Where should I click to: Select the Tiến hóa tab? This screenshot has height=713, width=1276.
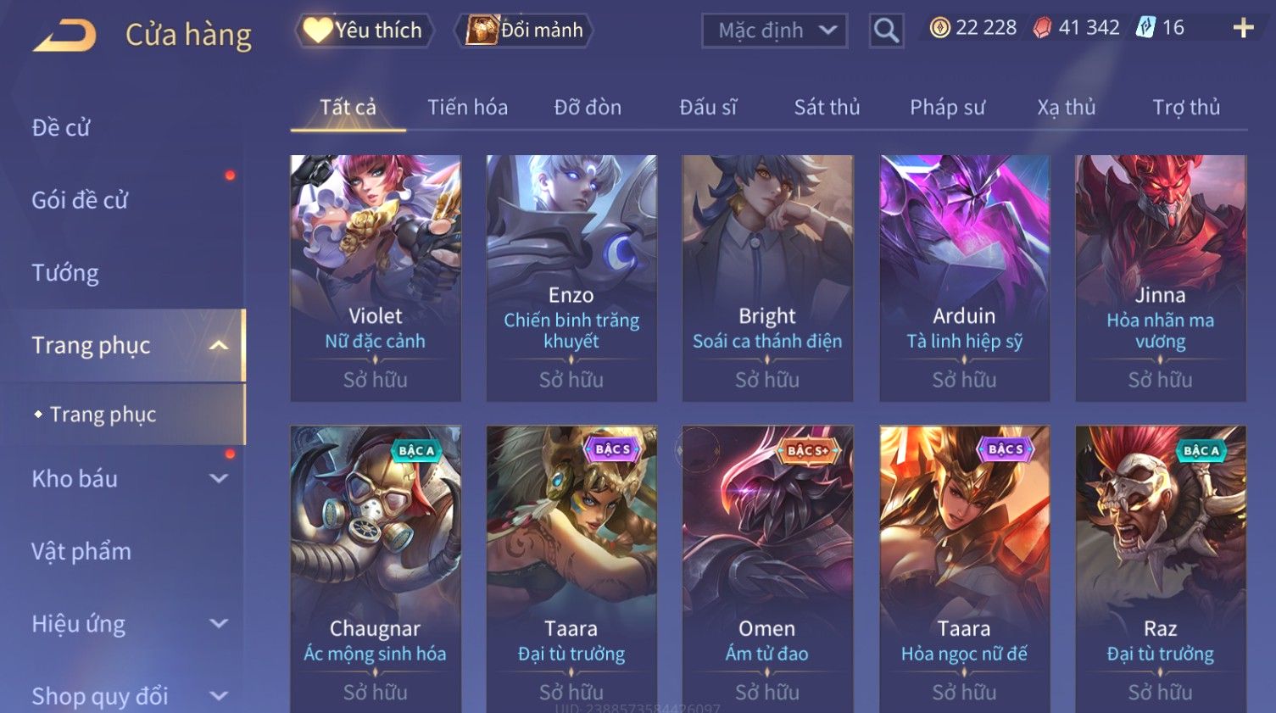pyautogui.click(x=467, y=107)
